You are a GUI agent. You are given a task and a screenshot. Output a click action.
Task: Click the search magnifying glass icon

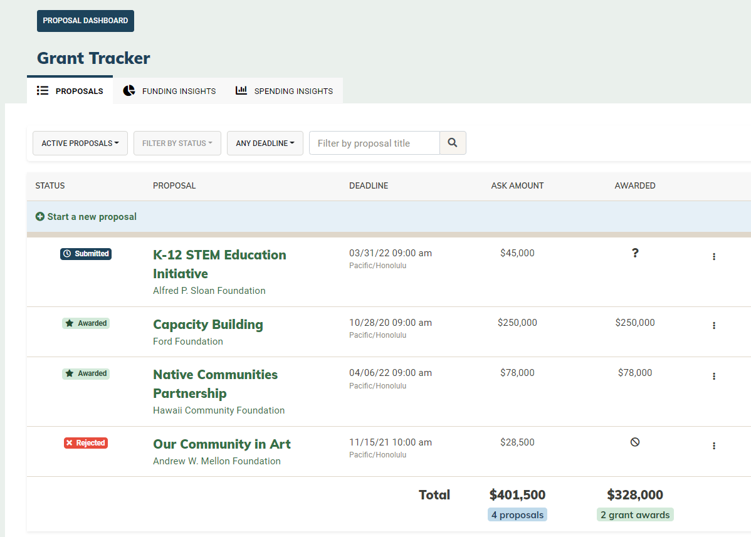click(x=453, y=143)
